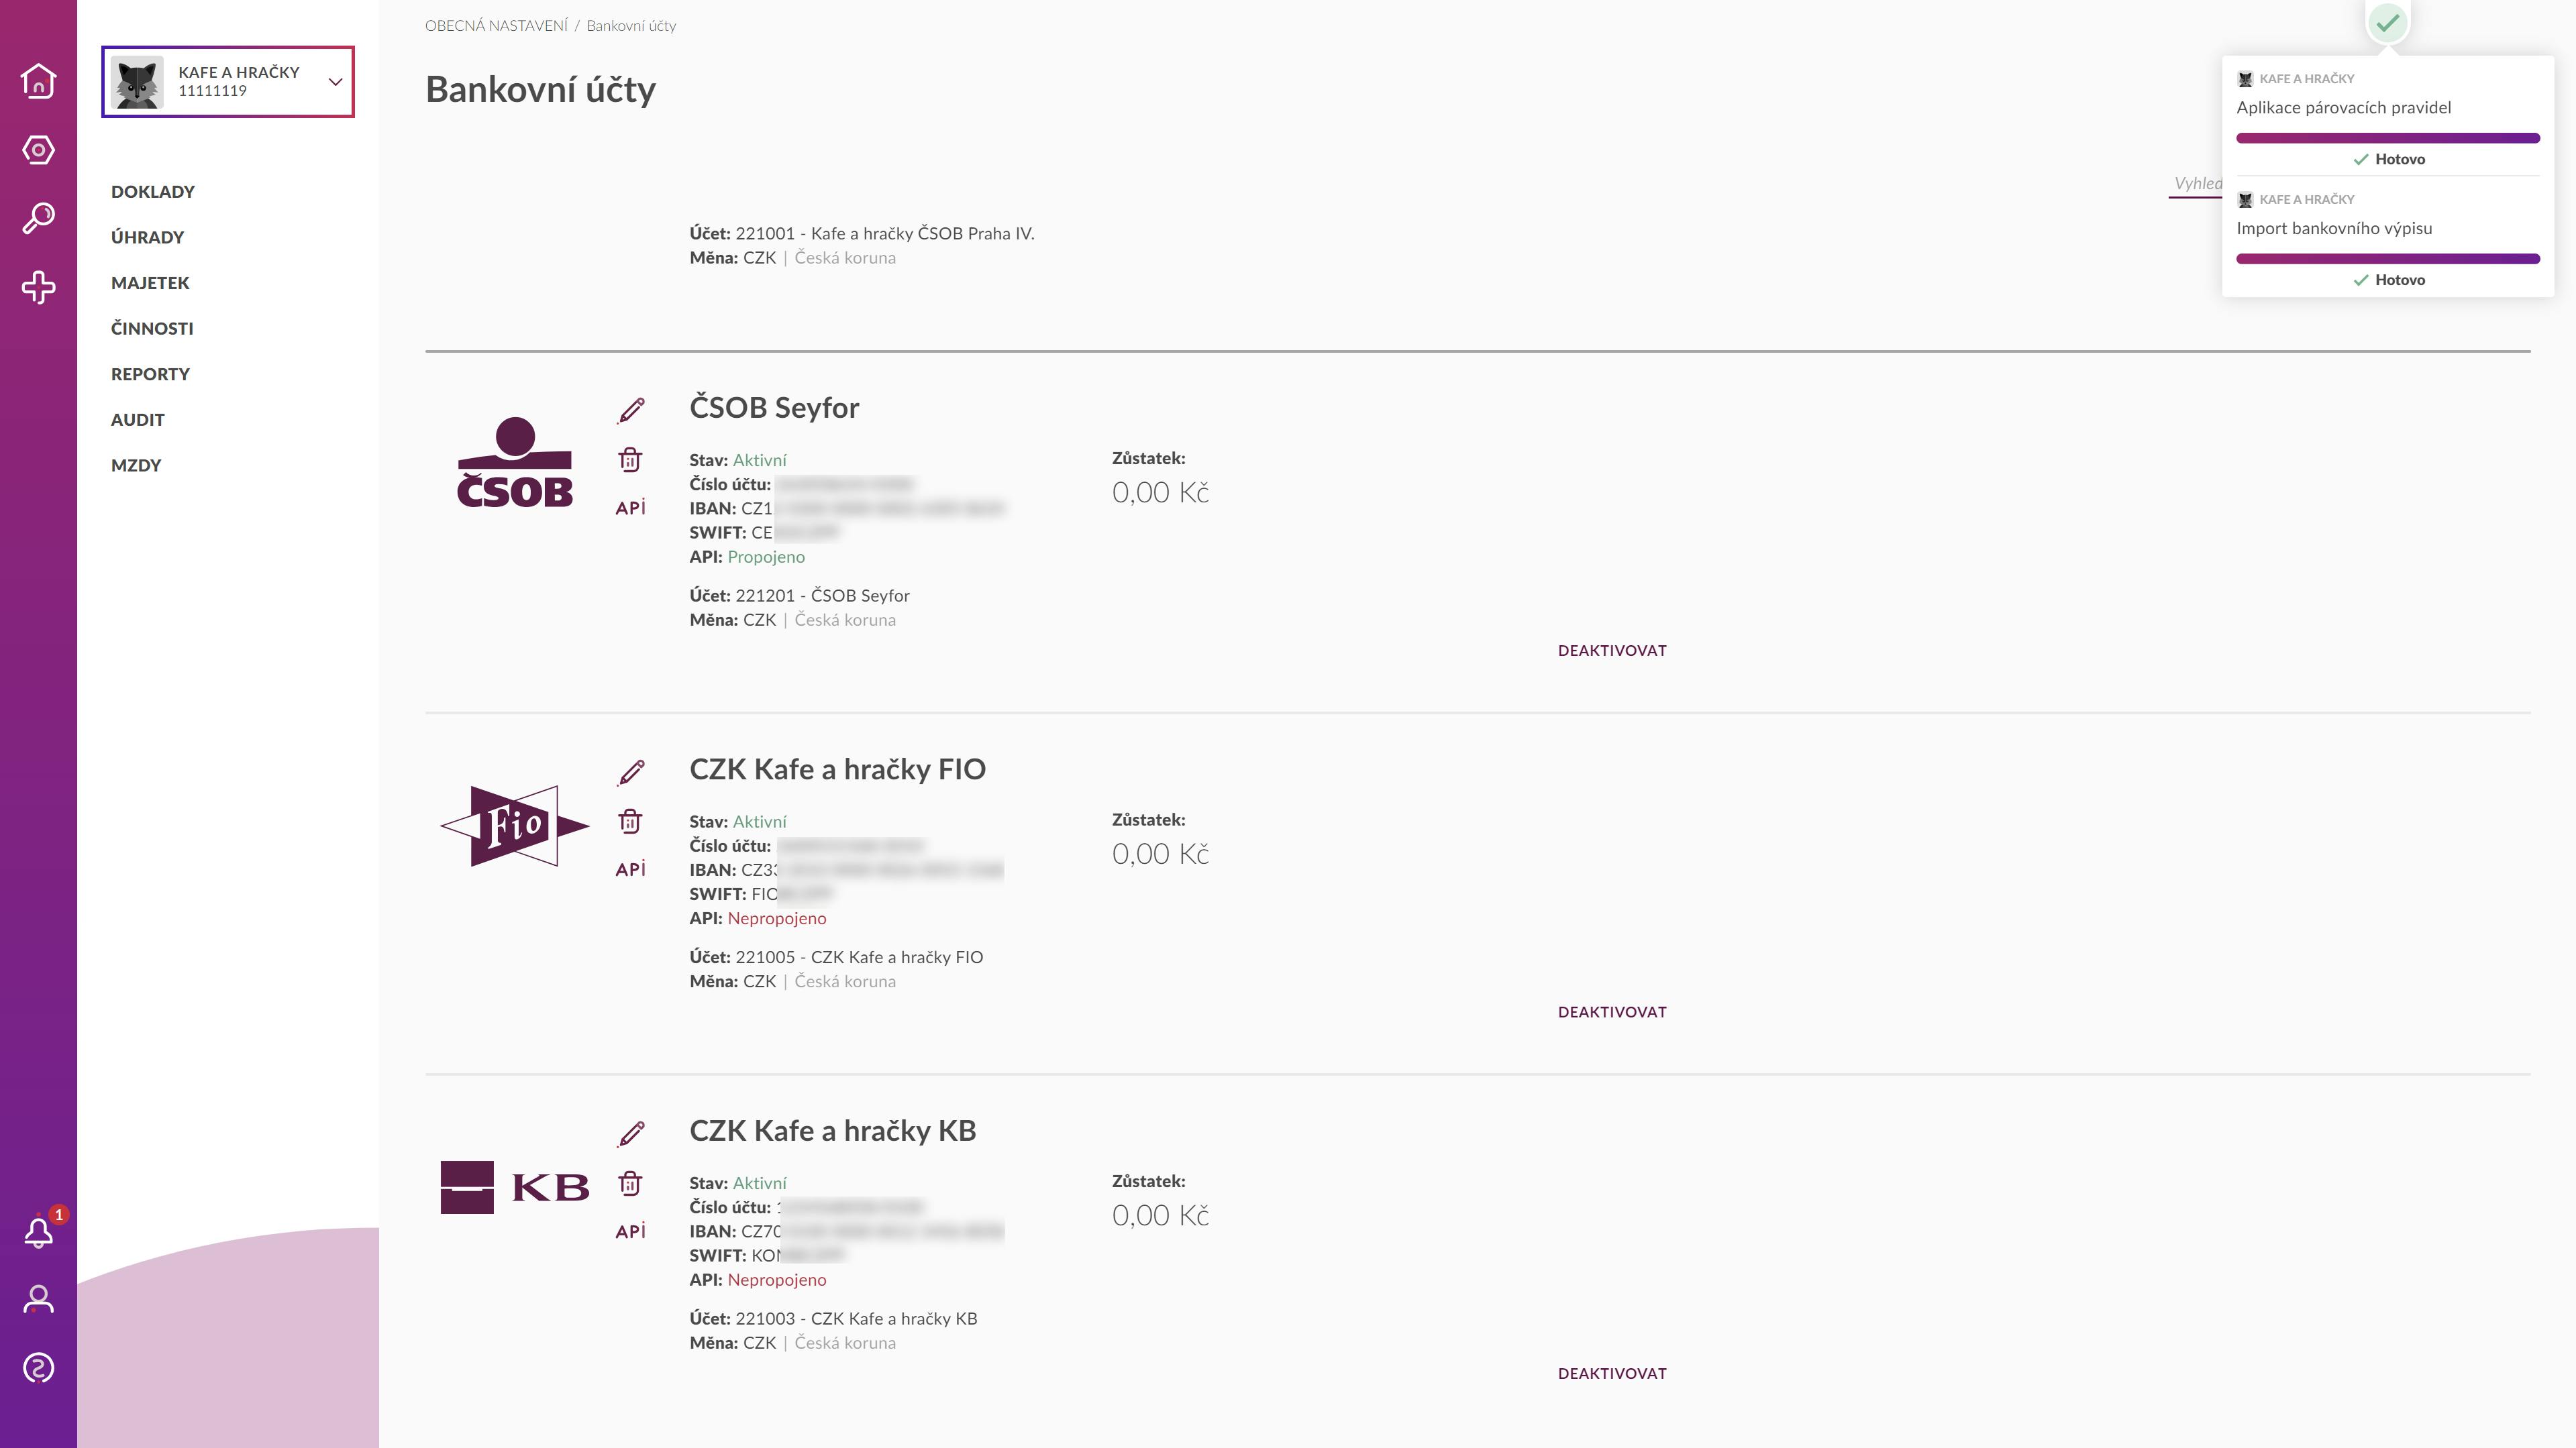Click the Import bankovního výpisu progress bar
2576x1448 pixels.
pyautogui.click(x=2388, y=259)
